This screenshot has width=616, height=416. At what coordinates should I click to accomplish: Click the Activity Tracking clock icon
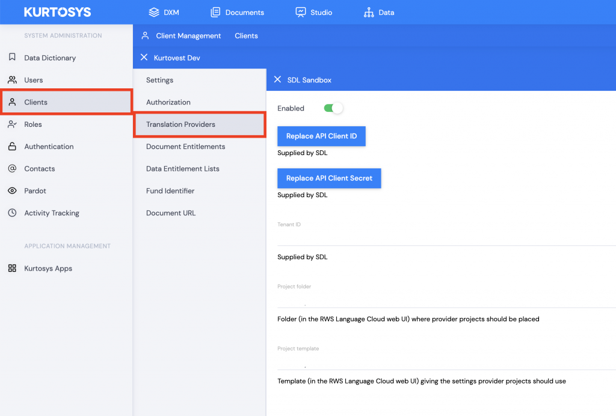tap(12, 213)
